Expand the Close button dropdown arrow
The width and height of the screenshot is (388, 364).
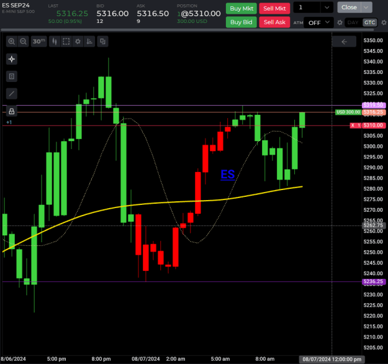(x=366, y=7)
